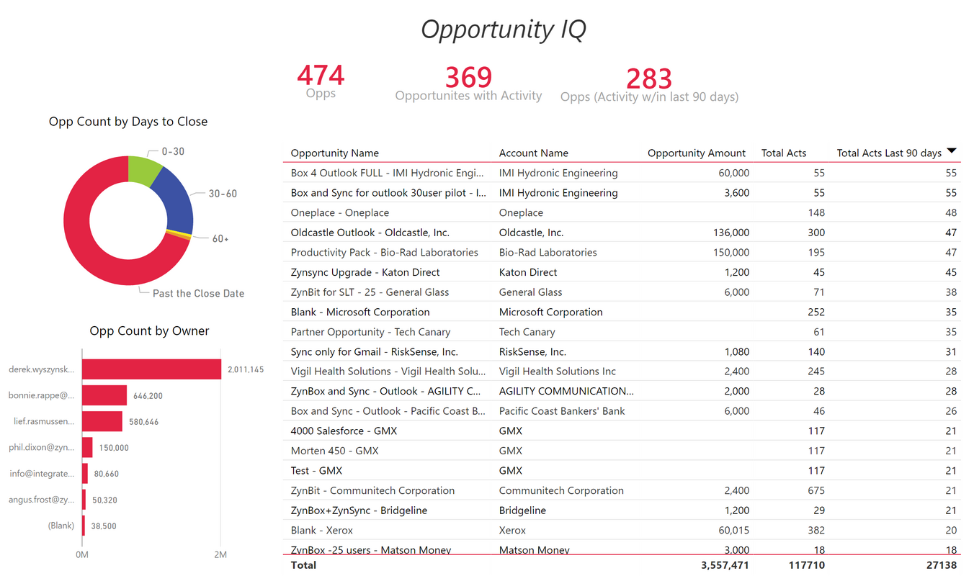Click the Blank - Microsoft Corporation table row
The width and height of the screenshot is (974, 576).
pos(504,312)
